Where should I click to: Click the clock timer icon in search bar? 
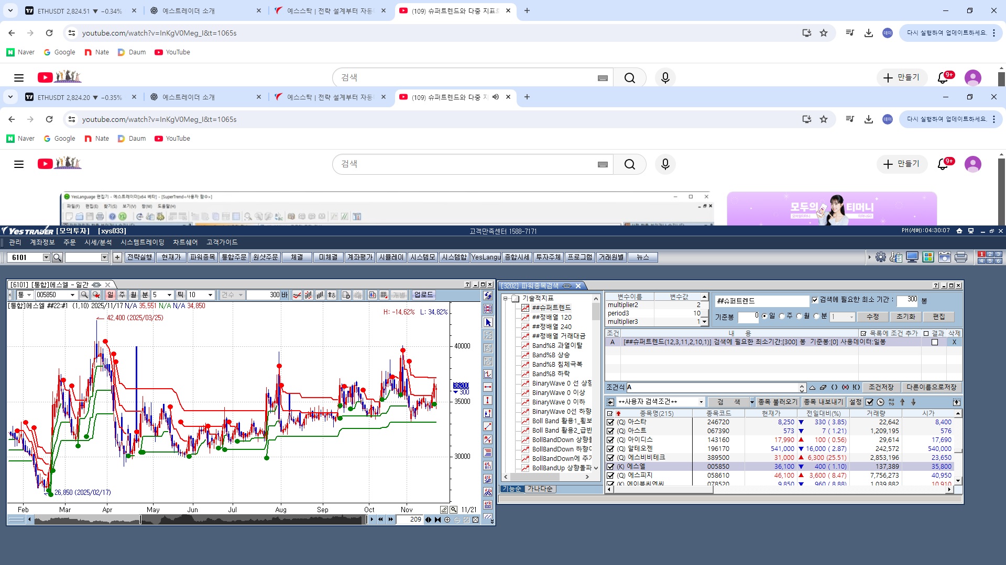tap(880, 402)
